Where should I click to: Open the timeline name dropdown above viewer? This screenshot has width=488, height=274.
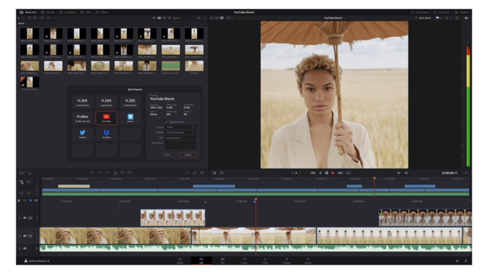point(334,18)
